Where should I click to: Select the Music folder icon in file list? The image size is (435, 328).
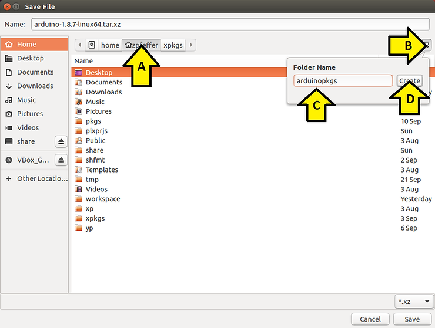[79, 102]
